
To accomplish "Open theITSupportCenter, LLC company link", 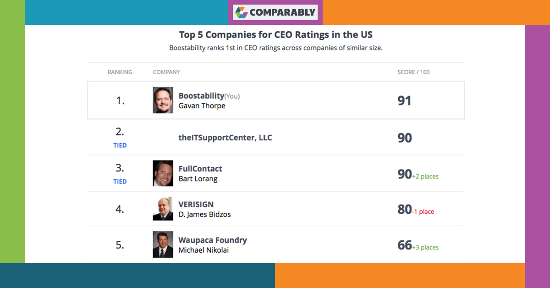I will pos(225,138).
